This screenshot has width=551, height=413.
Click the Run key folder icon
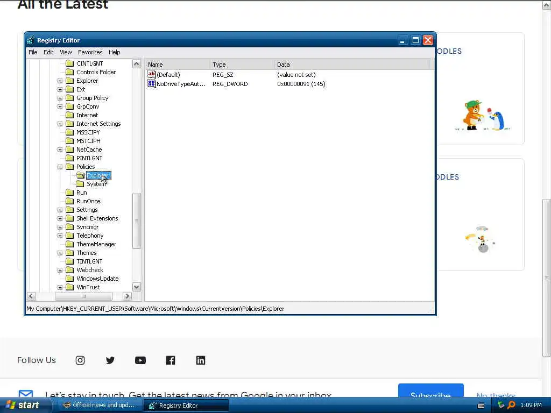tap(69, 193)
